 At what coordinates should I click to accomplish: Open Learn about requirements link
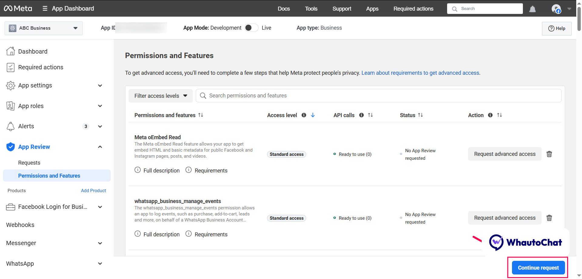[420, 73]
